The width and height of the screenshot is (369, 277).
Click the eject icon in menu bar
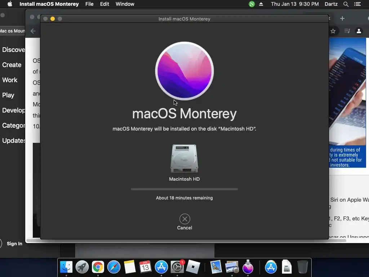pyautogui.click(x=261, y=4)
